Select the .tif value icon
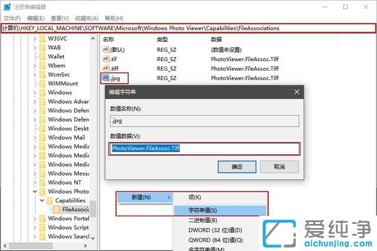This screenshot has width=377, height=251. [106, 59]
